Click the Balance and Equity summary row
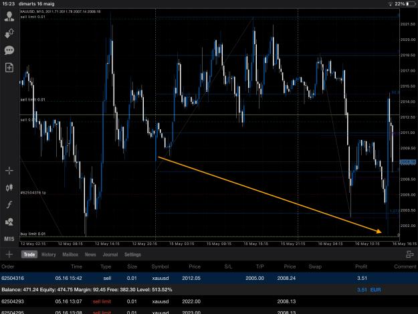The height and width of the screenshot is (314, 418). (209, 290)
